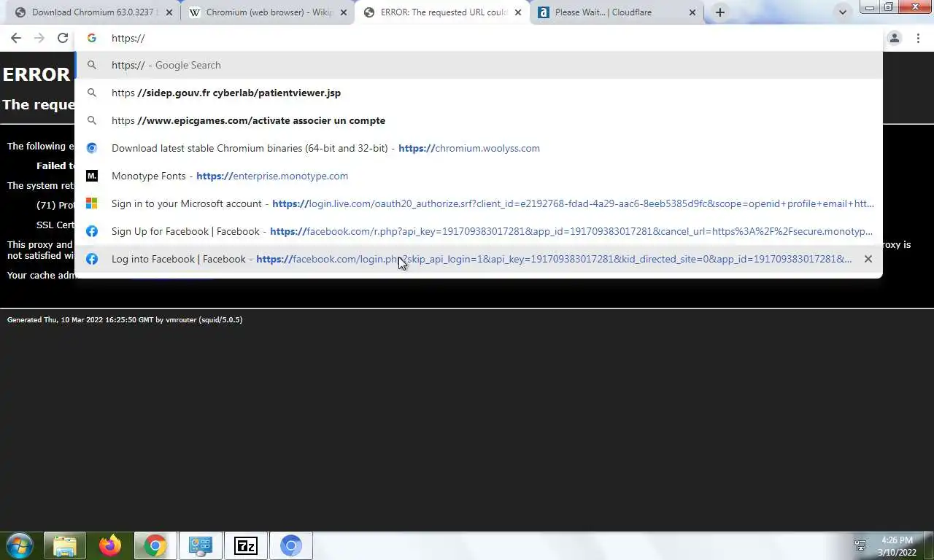Open the Sign in to Microsoft account suggestion
This screenshot has height=560, width=934.
479,203
